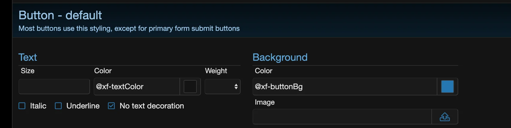Click the image upload icon button
Image resolution: width=511 pixels, height=128 pixels.
tap(445, 117)
